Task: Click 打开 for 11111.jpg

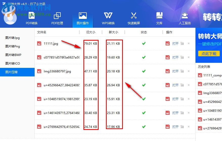Action: (x=175, y=44)
